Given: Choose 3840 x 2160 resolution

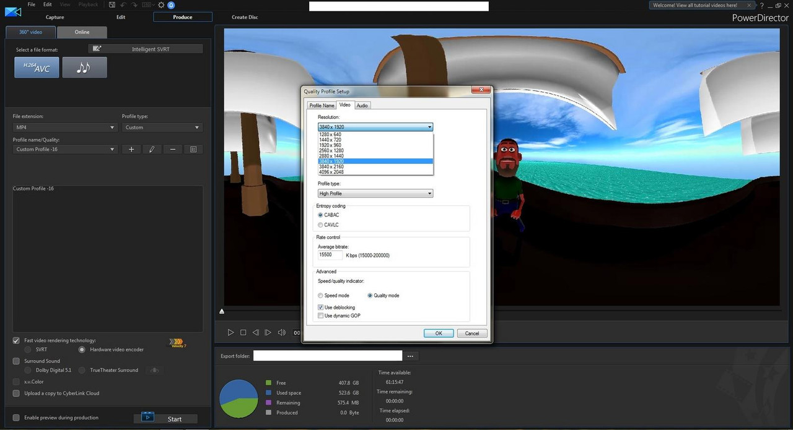Looking at the screenshot, I should [x=375, y=166].
